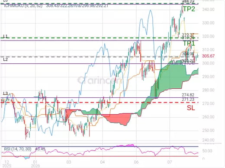Select the ICHIMOKU (9, 26, 52) indicator label

[23, 6]
